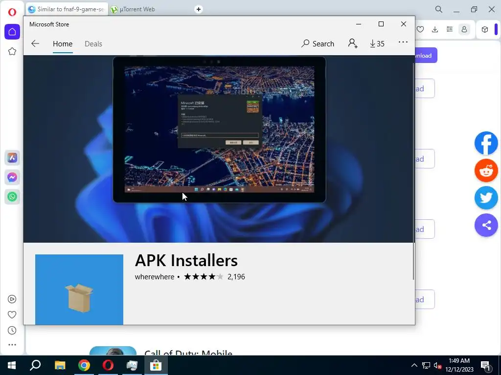
Task: Click the APK Installers box app icon
Action: [x=79, y=290]
